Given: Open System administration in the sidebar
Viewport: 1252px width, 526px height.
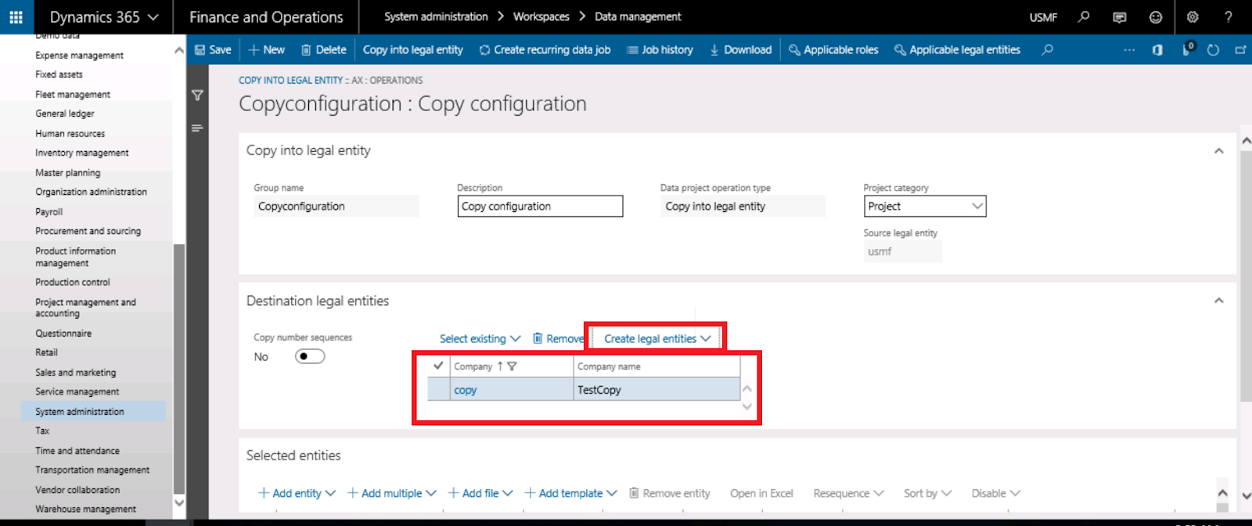Looking at the screenshot, I should point(80,412).
